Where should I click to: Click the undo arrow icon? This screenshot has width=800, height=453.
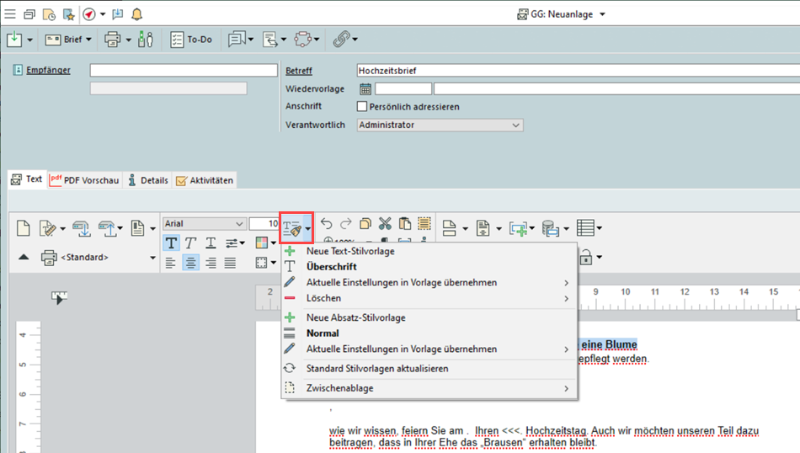(327, 224)
